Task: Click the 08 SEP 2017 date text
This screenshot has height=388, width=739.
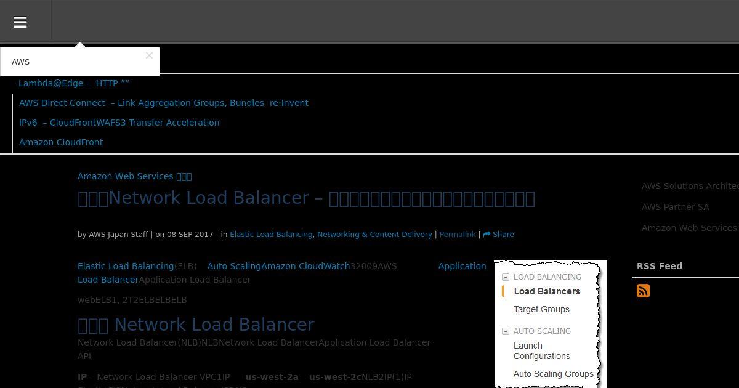Action: click(190, 235)
